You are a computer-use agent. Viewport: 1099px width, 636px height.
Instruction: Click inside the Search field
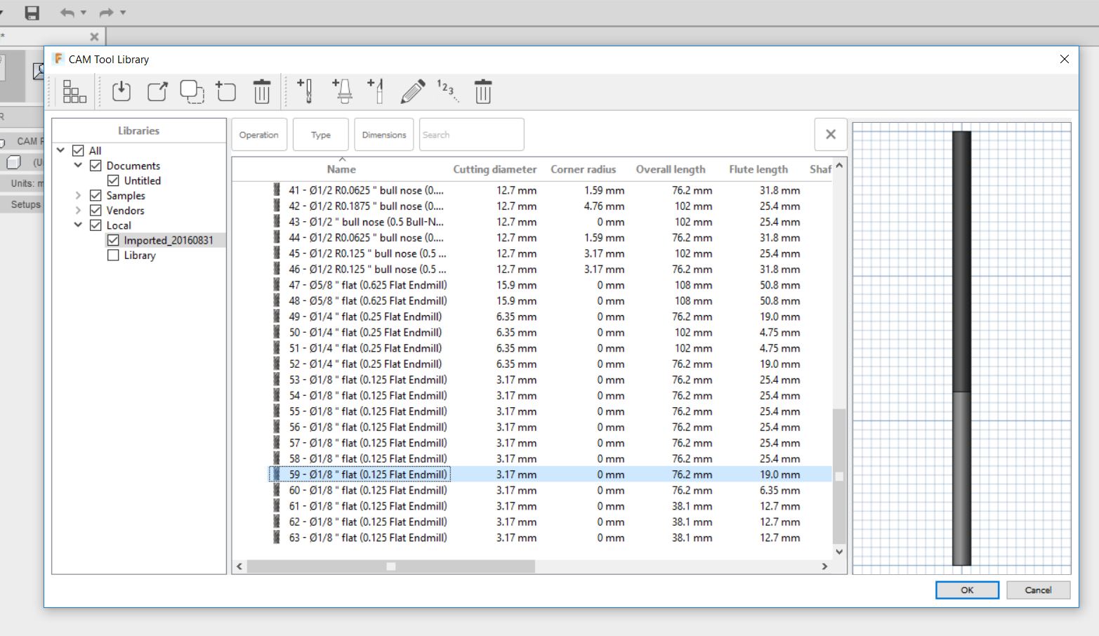470,134
